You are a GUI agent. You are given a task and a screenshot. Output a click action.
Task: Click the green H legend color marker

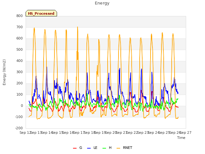click(x=104, y=148)
